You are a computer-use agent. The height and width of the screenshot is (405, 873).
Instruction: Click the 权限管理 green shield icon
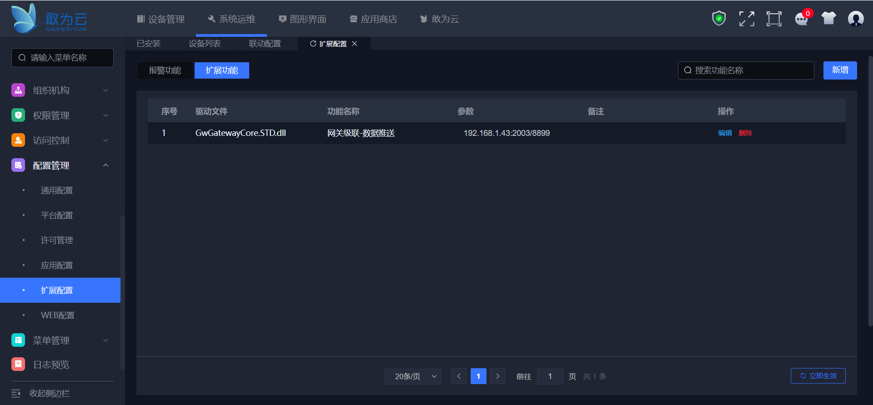18,115
